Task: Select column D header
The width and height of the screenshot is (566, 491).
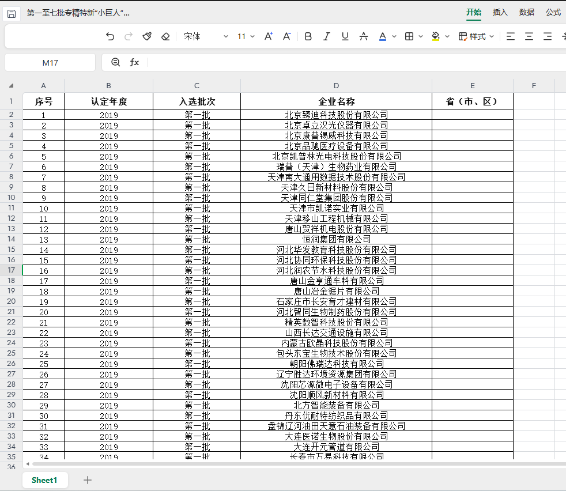Action: [x=336, y=85]
